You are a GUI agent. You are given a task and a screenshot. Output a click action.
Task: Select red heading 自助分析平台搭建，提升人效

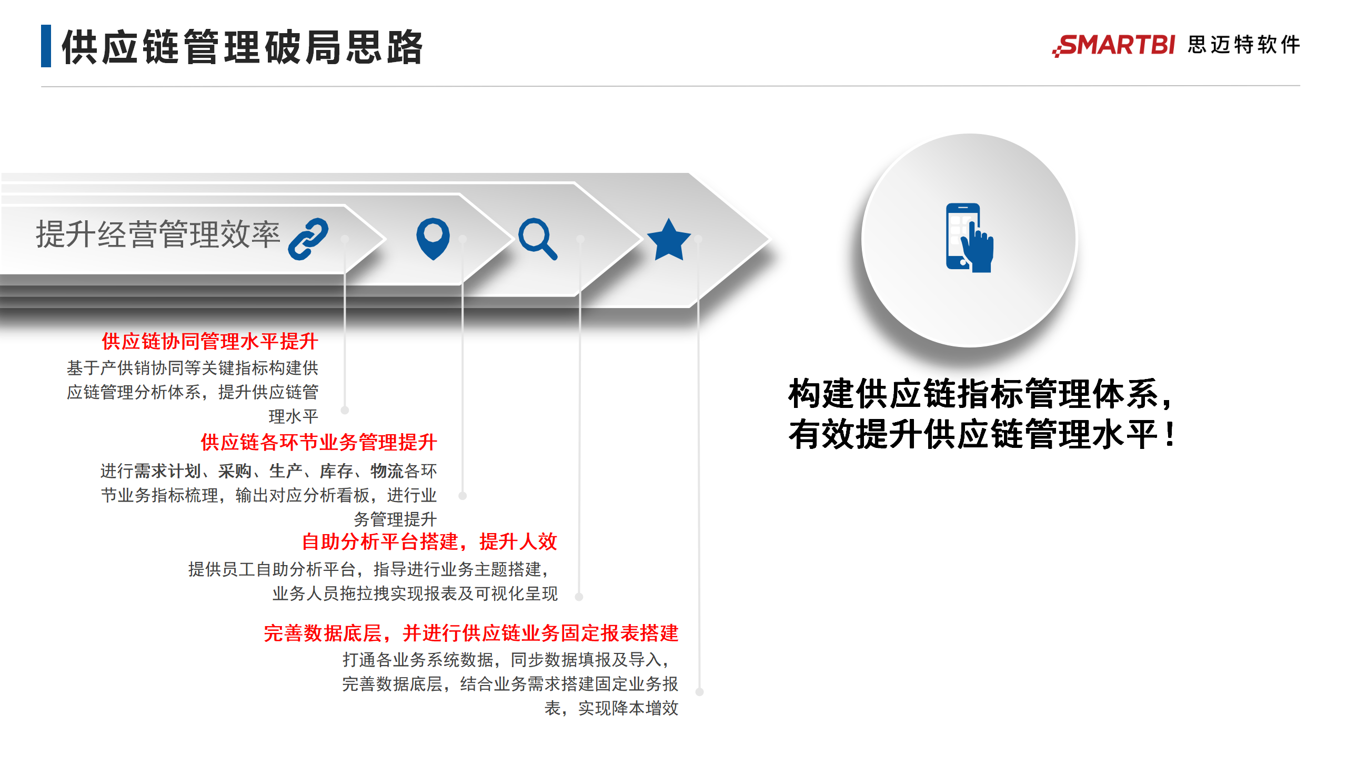429,541
